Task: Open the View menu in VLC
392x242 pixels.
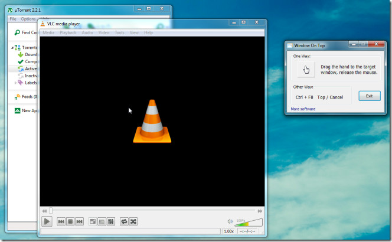Action: (134, 32)
